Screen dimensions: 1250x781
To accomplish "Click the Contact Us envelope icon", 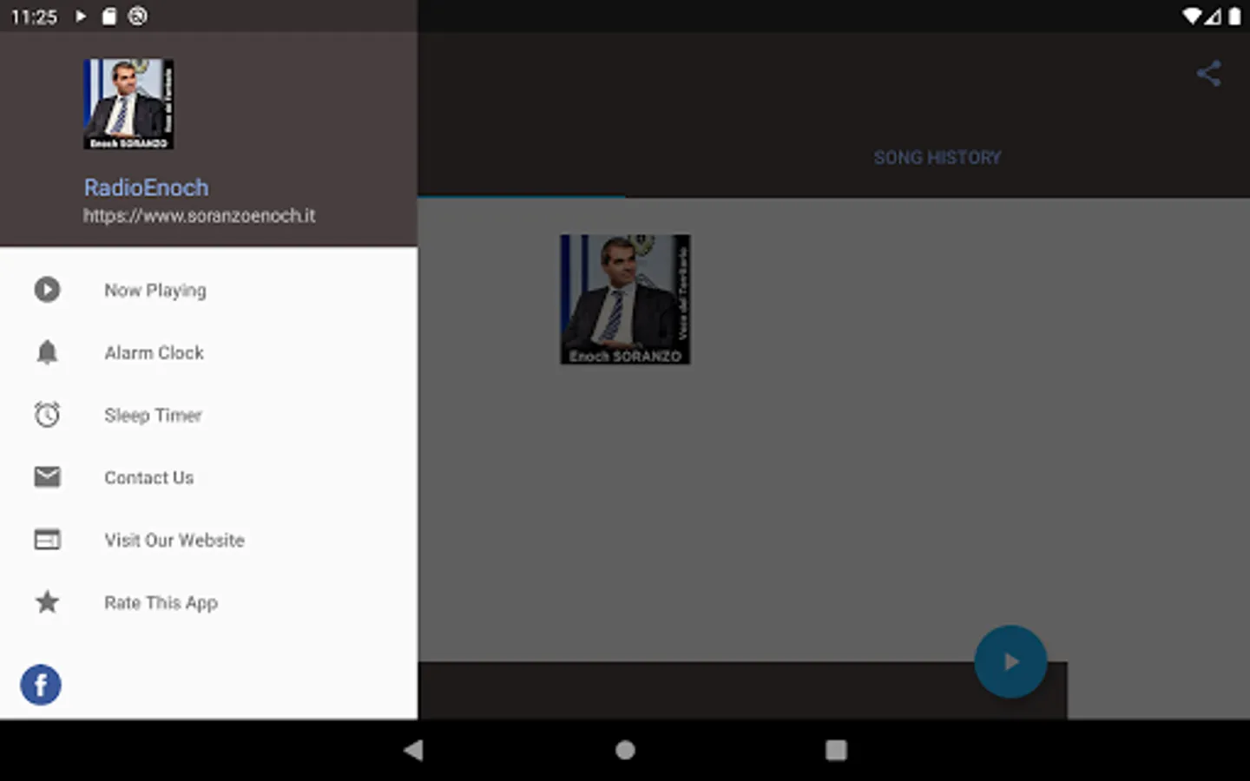I will (47, 476).
